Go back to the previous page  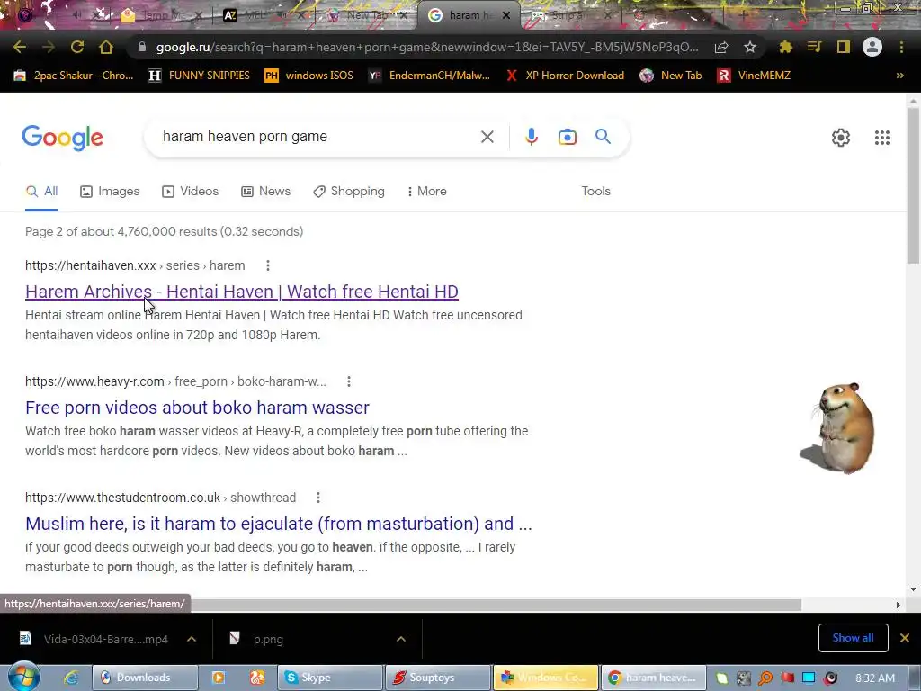pos(20,47)
